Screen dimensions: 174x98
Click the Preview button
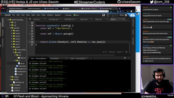click(x=68, y=15)
